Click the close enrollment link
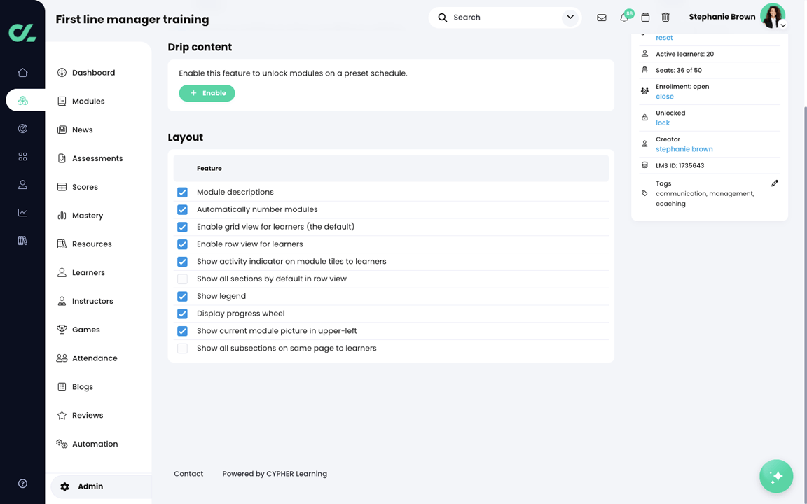The height and width of the screenshot is (504, 807). [664, 96]
